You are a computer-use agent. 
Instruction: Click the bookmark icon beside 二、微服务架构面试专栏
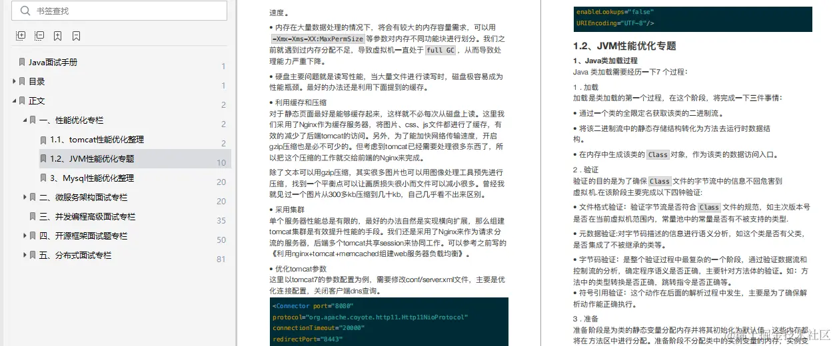pyautogui.click(x=33, y=198)
